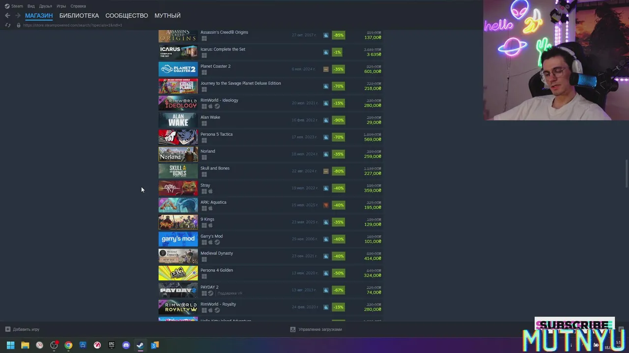Open the Norland game title link
Image resolution: width=629 pixels, height=353 pixels.
pos(208,151)
